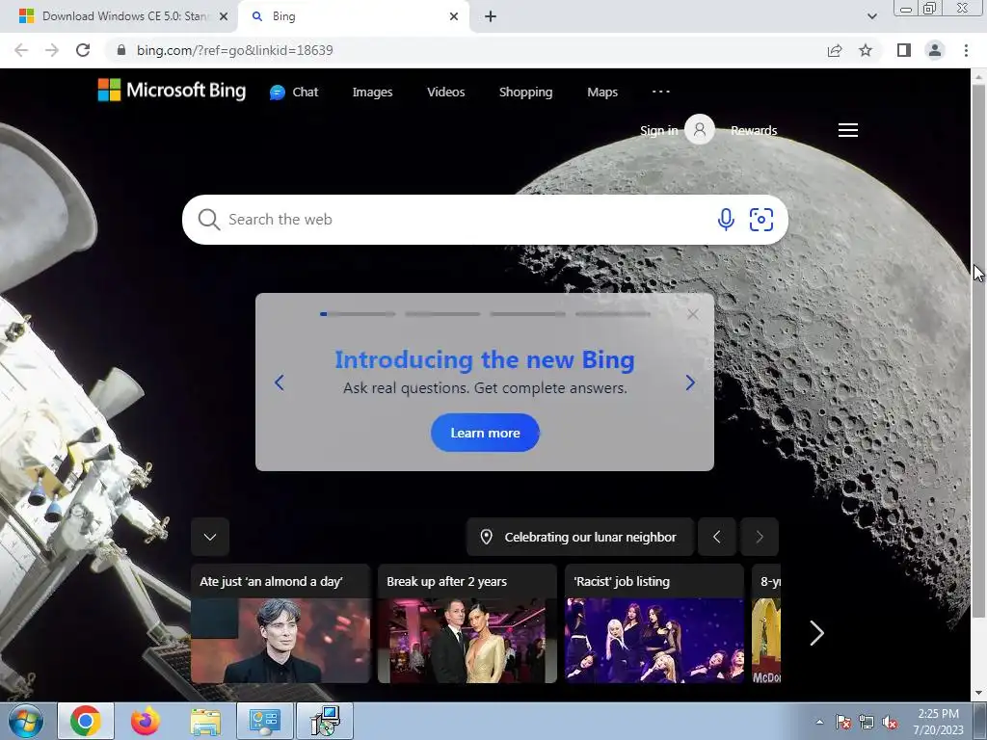Open the taskbar clock showing 2:25 PM

938,722
